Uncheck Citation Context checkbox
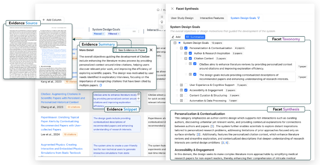 [190, 59]
